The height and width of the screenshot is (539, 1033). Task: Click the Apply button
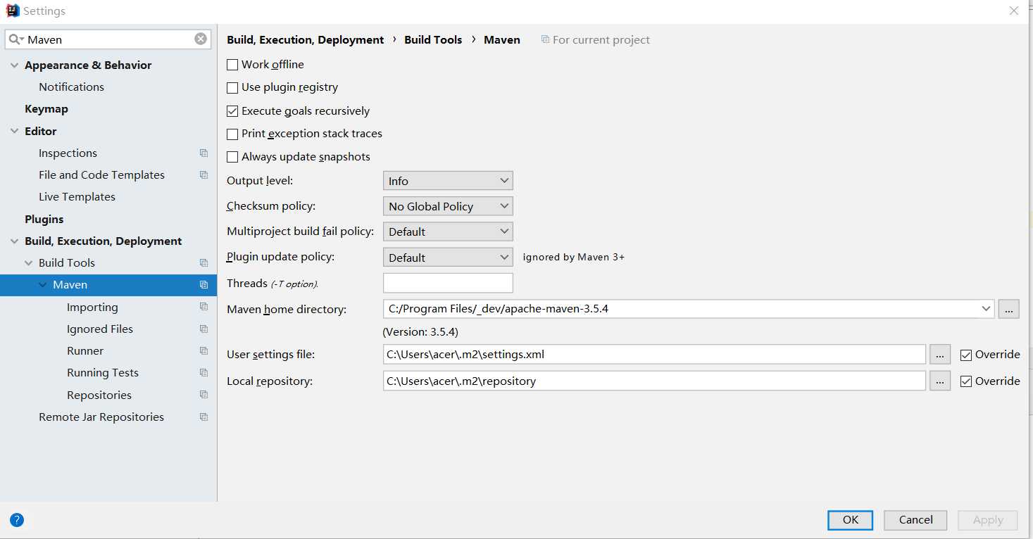click(988, 520)
